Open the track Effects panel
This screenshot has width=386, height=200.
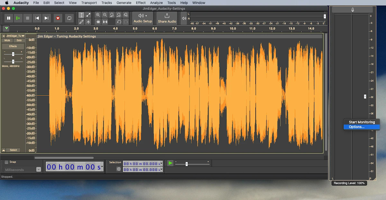point(13,46)
